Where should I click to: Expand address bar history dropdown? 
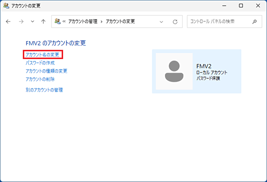[161, 22]
